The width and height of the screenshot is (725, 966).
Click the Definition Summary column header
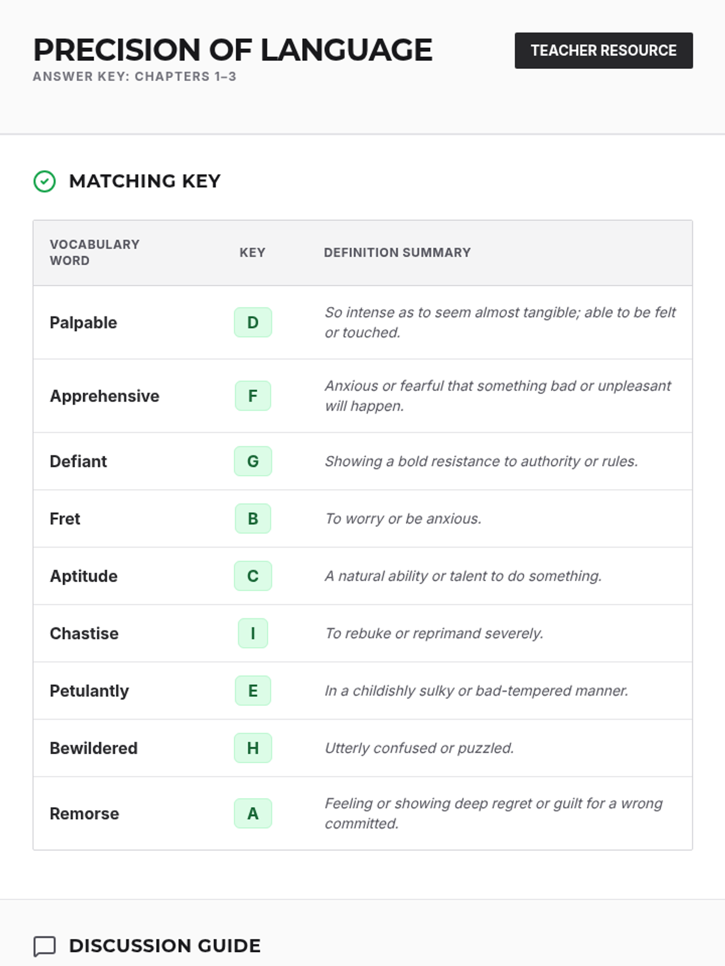[397, 252]
